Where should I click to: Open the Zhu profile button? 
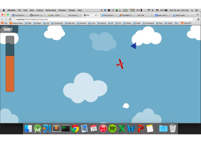click(198, 15)
